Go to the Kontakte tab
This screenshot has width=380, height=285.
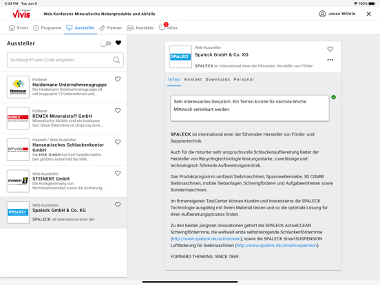(x=140, y=28)
